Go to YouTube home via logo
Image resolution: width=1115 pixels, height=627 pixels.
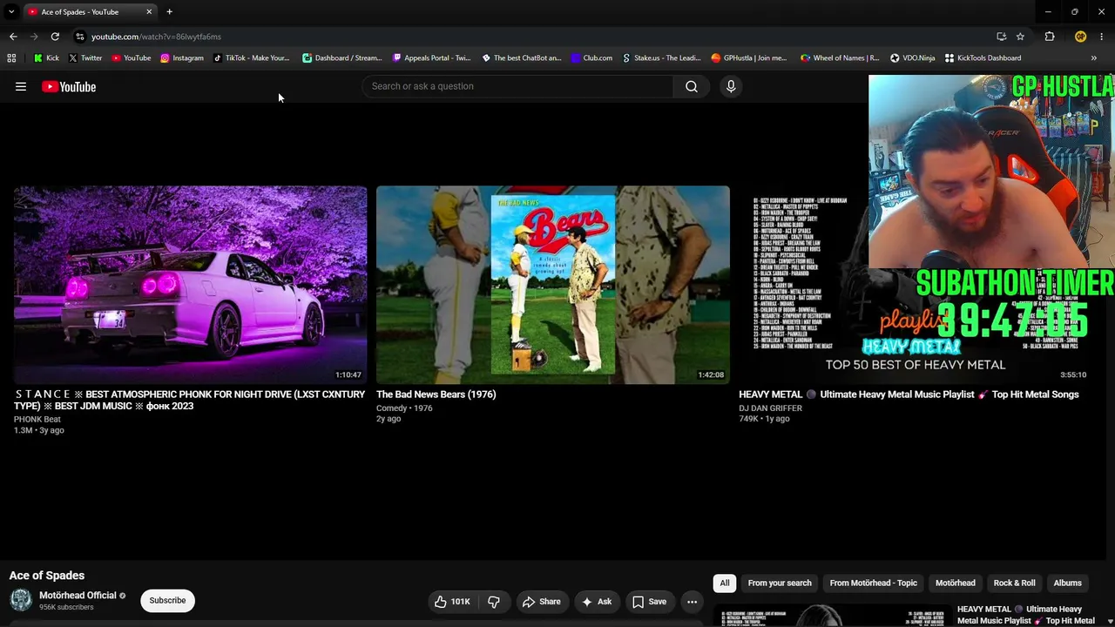coord(69,86)
